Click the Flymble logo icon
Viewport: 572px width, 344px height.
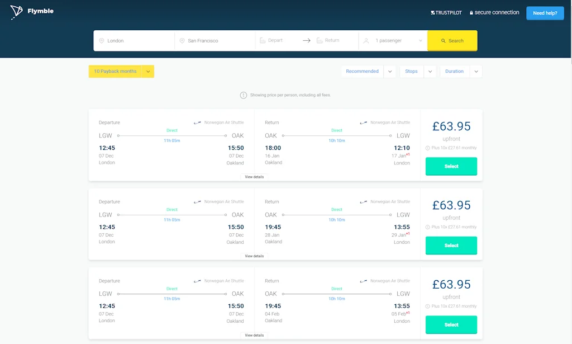[16, 12]
